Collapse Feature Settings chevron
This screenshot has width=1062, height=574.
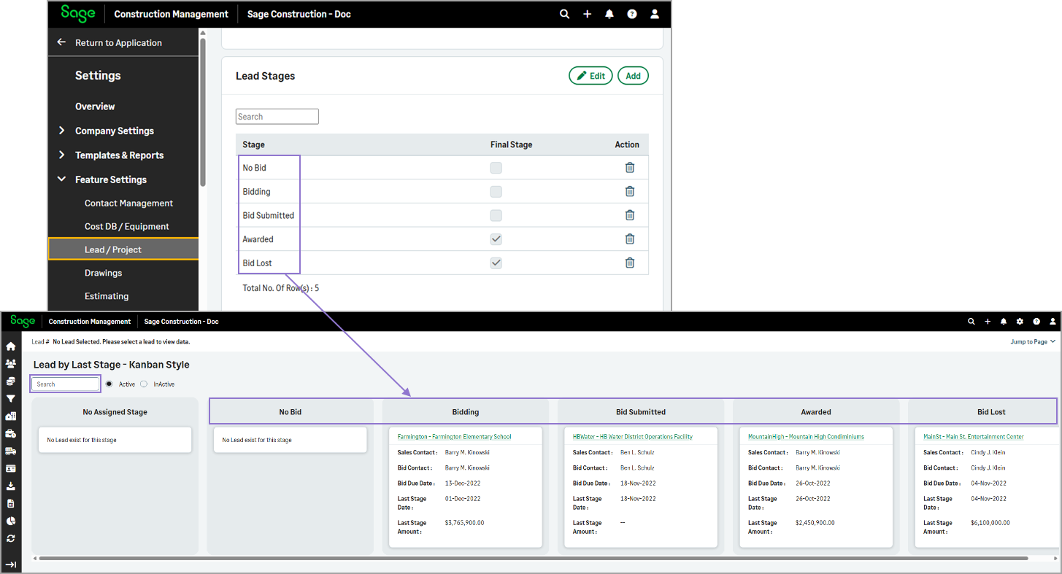(x=61, y=179)
